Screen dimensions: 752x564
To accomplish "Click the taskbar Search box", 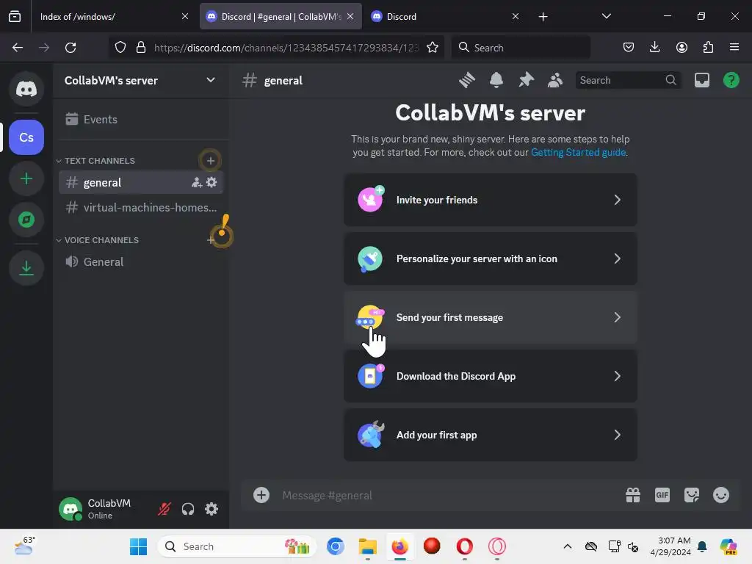I will [237, 546].
